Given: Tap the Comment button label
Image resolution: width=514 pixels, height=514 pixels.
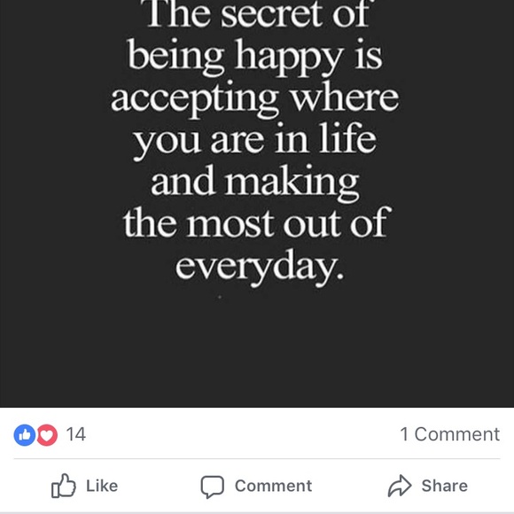Looking at the screenshot, I should [273, 486].
